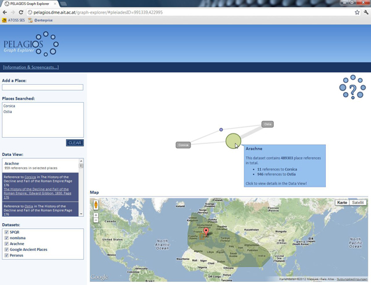
Task: Open Information & Screencasts link
Action: (30, 67)
